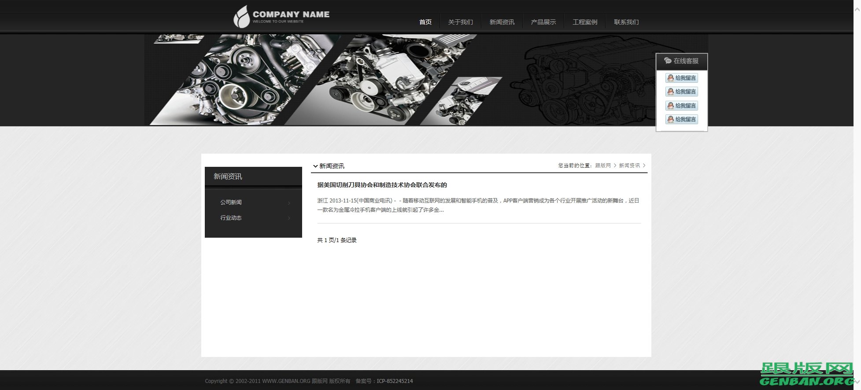Click the COMPANY NAME title text
The image size is (861, 390).
(291, 15)
